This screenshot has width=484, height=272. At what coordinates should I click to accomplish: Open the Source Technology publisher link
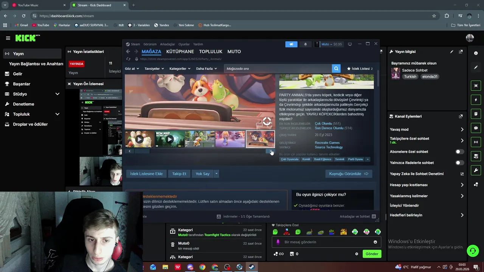tap(329, 147)
